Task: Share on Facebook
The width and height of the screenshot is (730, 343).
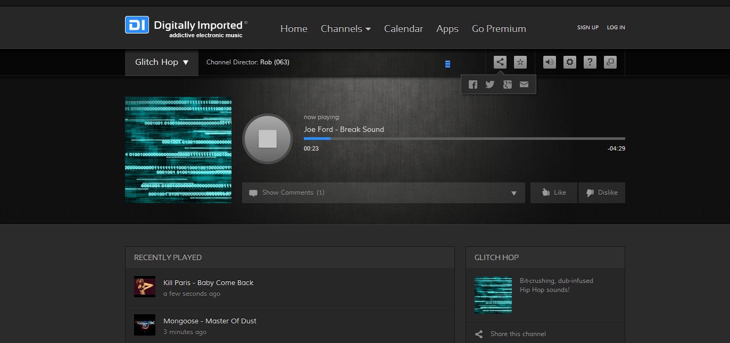Action: click(x=473, y=85)
